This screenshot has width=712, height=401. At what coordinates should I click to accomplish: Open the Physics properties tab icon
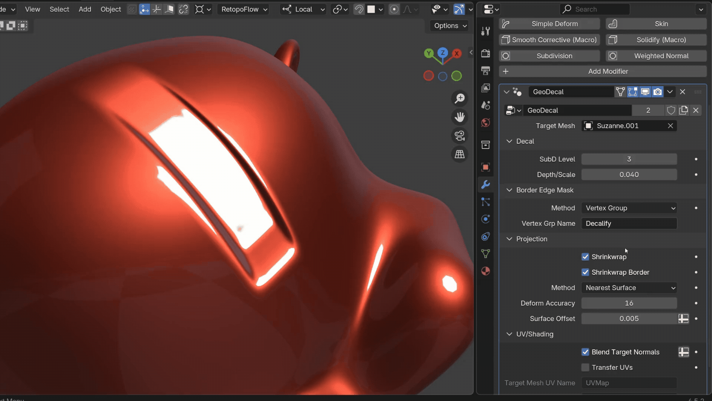pos(485,219)
